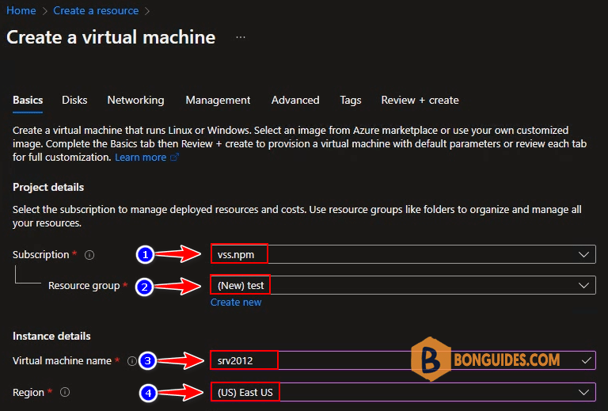Switch to the Disks tab
Screen dimensions: 608x411
74,100
